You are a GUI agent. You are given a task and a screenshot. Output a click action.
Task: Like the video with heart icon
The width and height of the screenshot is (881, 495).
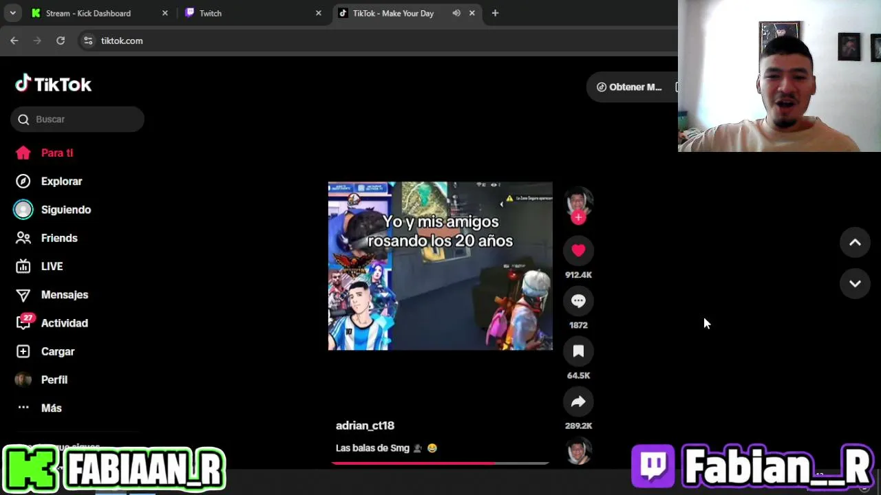pyautogui.click(x=578, y=251)
